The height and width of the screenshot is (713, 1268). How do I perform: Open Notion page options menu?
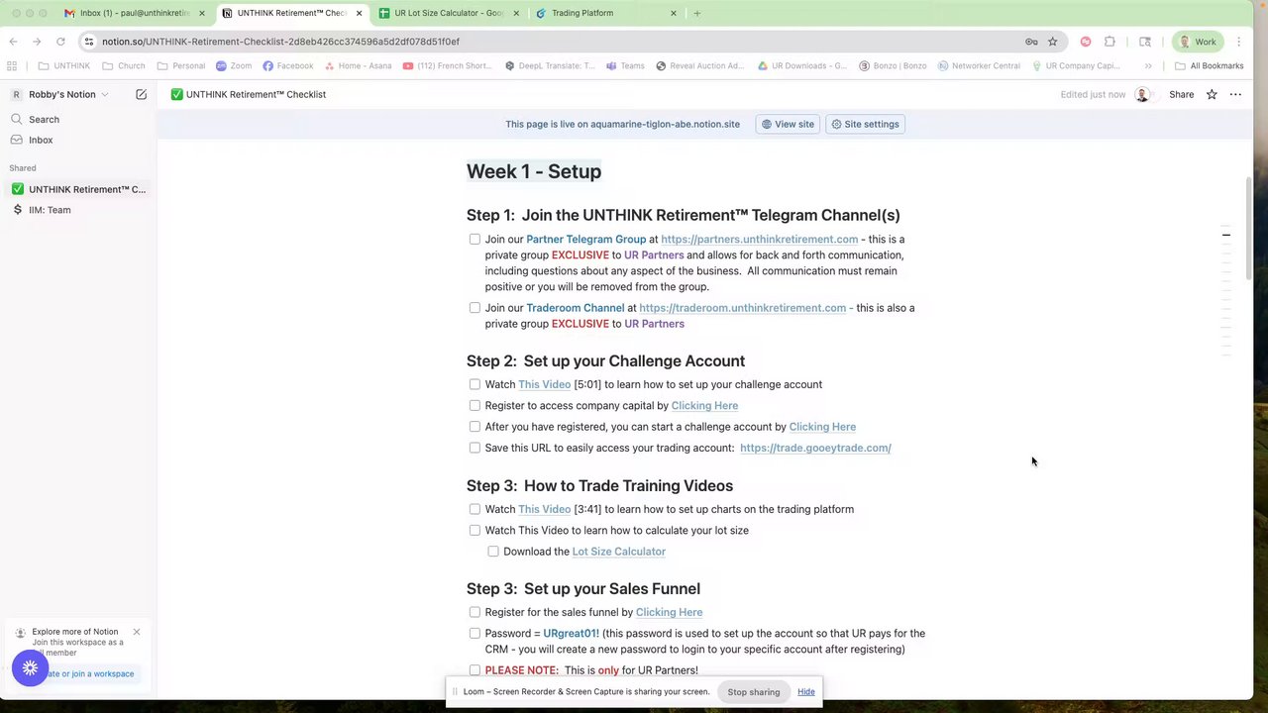pyautogui.click(x=1235, y=94)
